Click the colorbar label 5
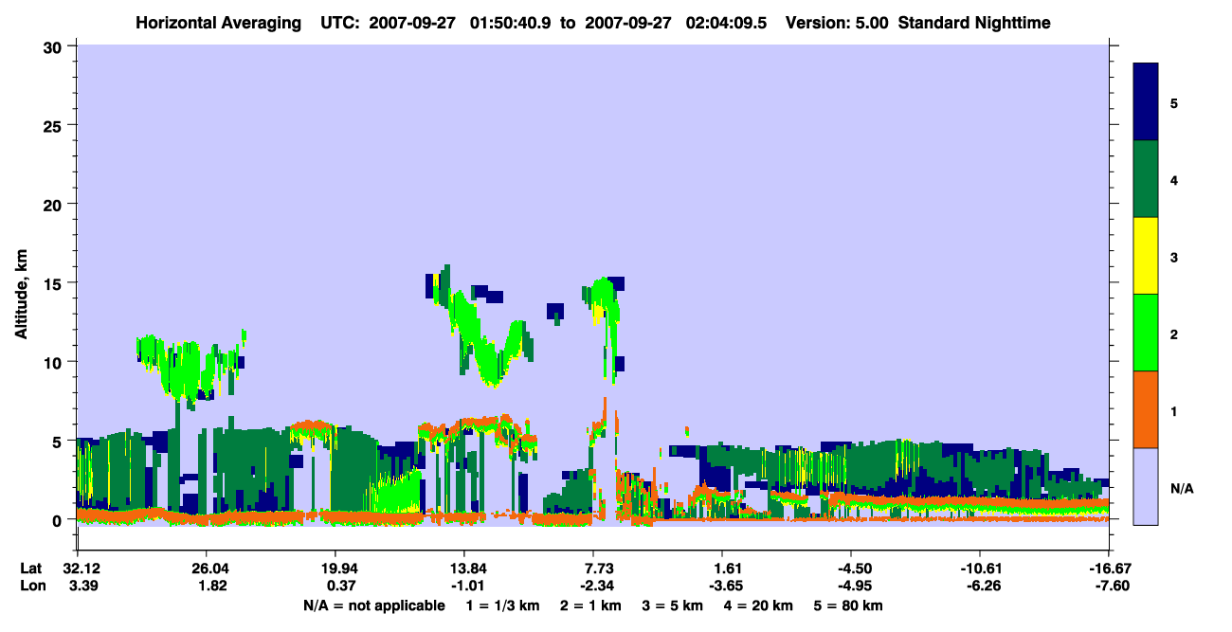This screenshot has height=632, width=1232. [1173, 103]
